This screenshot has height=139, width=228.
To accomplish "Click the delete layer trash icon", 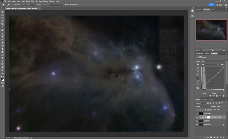I will 224,137.
